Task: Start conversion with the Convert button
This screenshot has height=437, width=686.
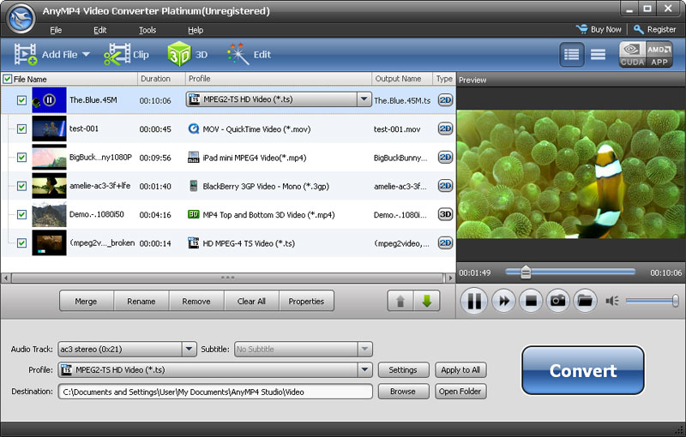Action: tap(583, 370)
